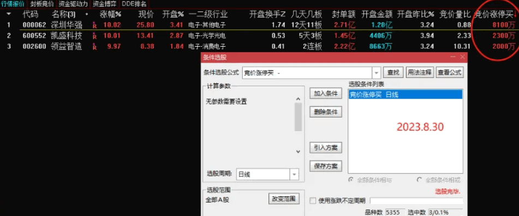Select 竞价涨停买 日线 in the condition list
The width and height of the screenshot is (519, 216).
[x=405, y=95]
